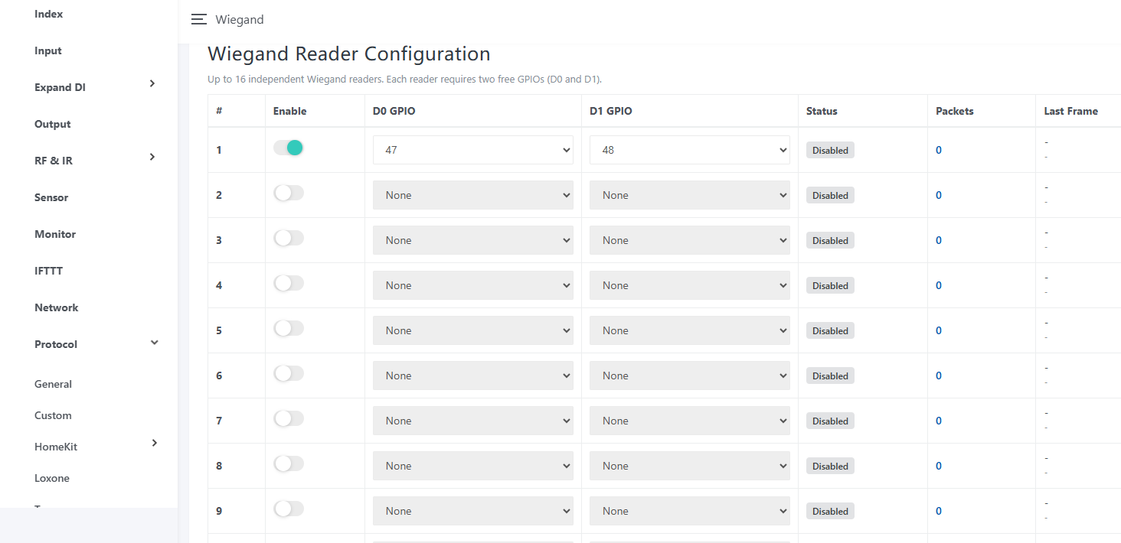Open the Expand DI menu item
1121x543 pixels.
tap(60, 87)
